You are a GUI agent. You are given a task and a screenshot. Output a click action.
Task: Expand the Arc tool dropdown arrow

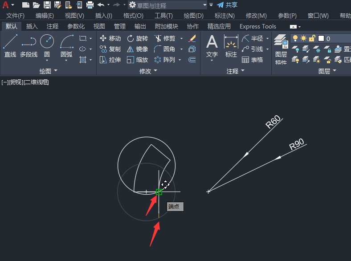66,61
